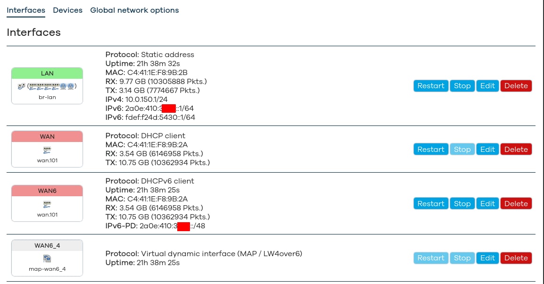Click the LAN bridge ports icon
This screenshot has width=544, height=284.
click(x=47, y=86)
